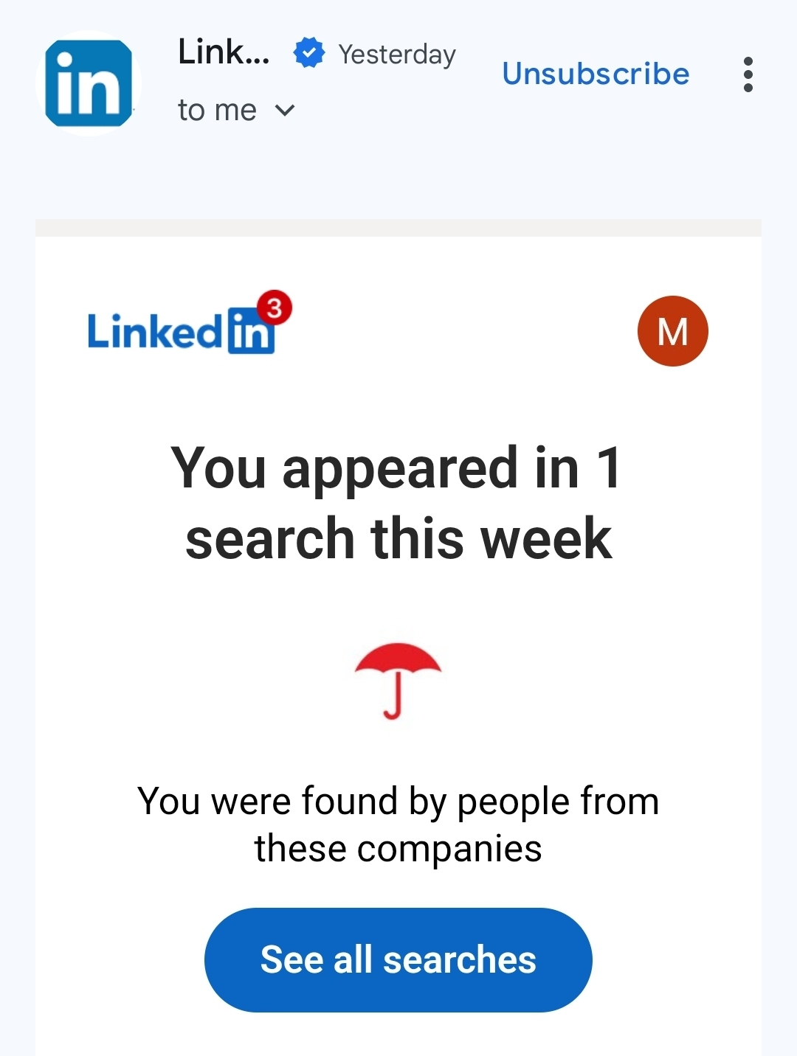Tap the 'Yesterday' timestamp

[x=397, y=55]
